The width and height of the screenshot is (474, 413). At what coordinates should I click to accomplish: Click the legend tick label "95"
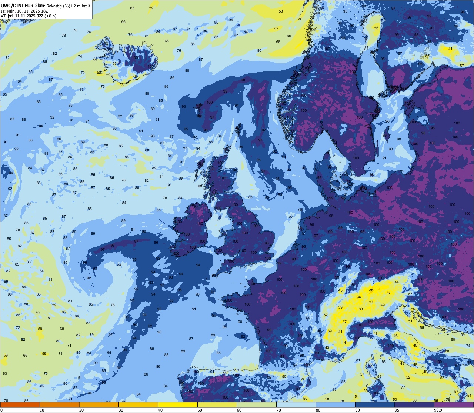[397, 410]
